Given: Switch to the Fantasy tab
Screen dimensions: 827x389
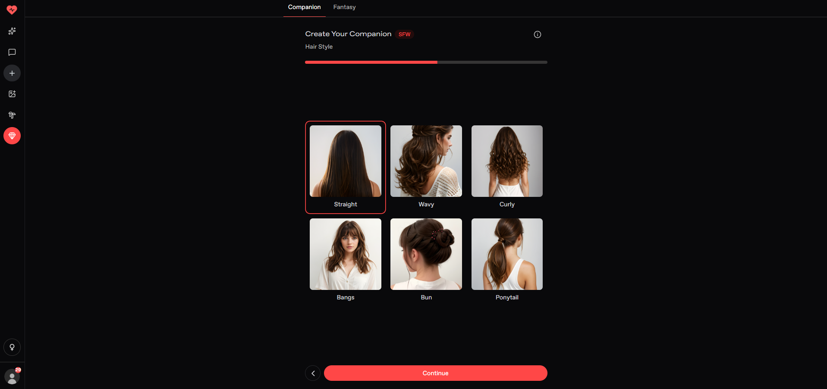Looking at the screenshot, I should click(344, 7).
